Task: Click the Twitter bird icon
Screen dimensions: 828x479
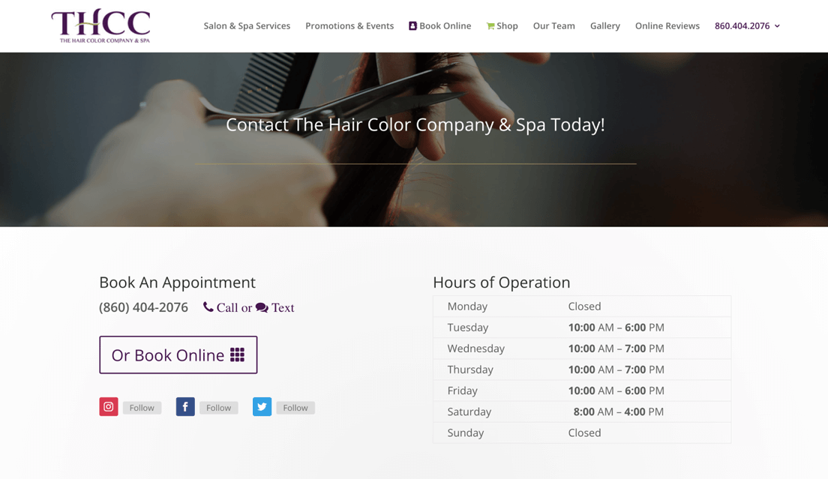Action: click(262, 407)
